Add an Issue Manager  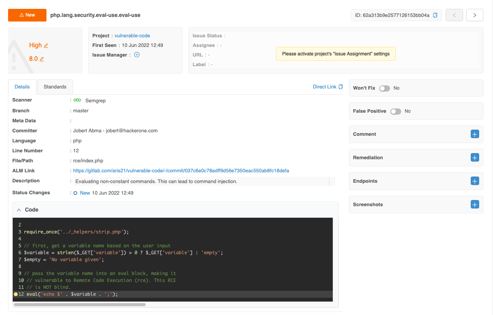pos(137,55)
